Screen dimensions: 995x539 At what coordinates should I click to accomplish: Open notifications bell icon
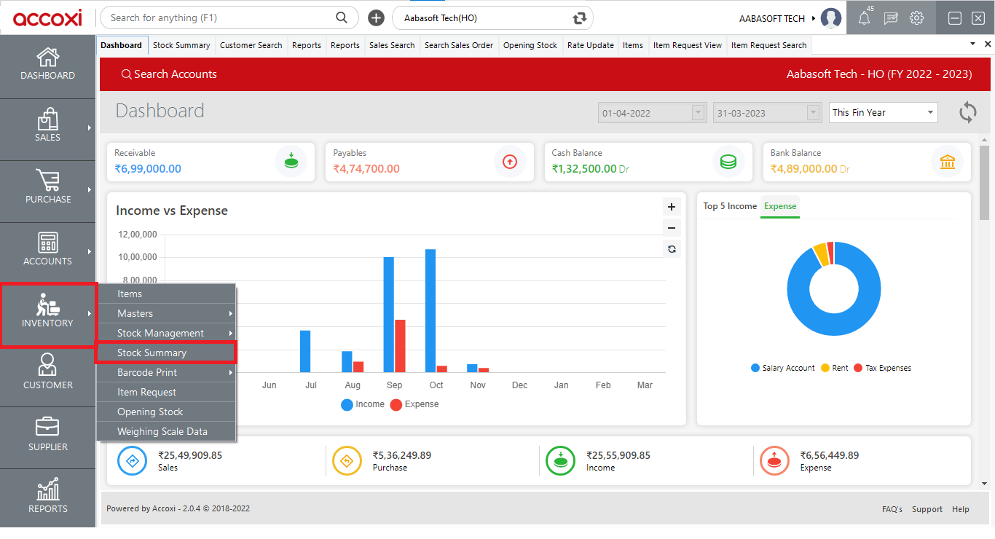tap(865, 18)
